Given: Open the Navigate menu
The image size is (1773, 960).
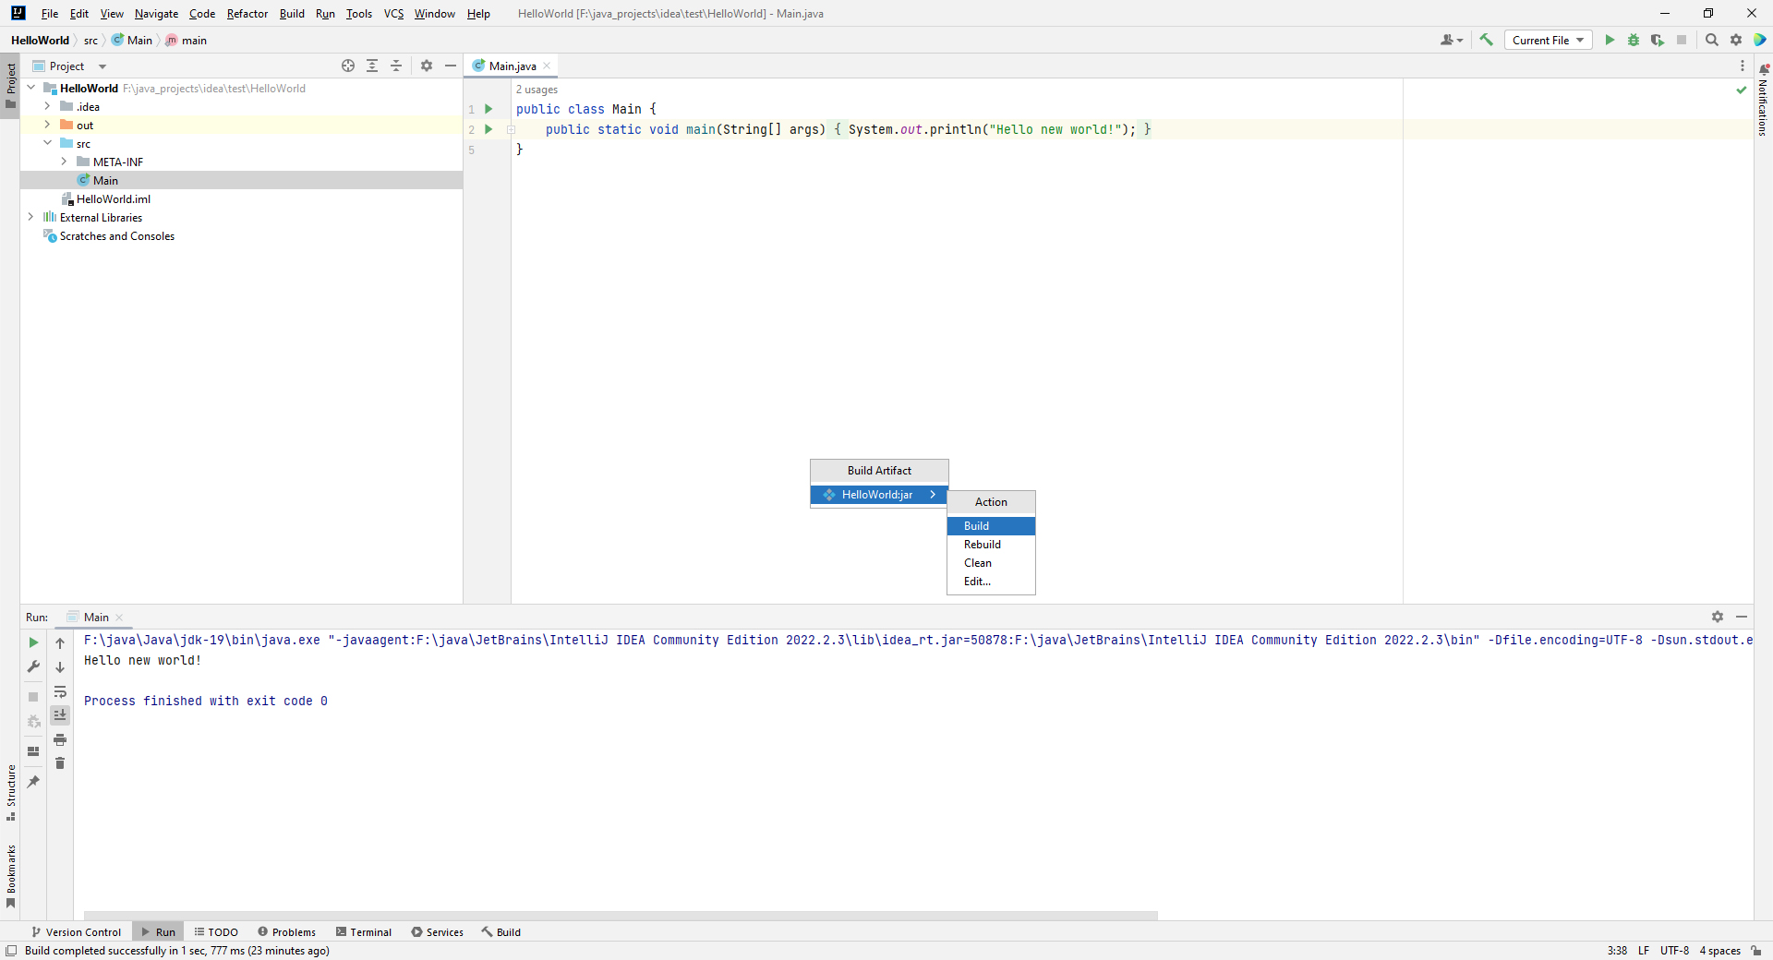Looking at the screenshot, I should 156,14.
